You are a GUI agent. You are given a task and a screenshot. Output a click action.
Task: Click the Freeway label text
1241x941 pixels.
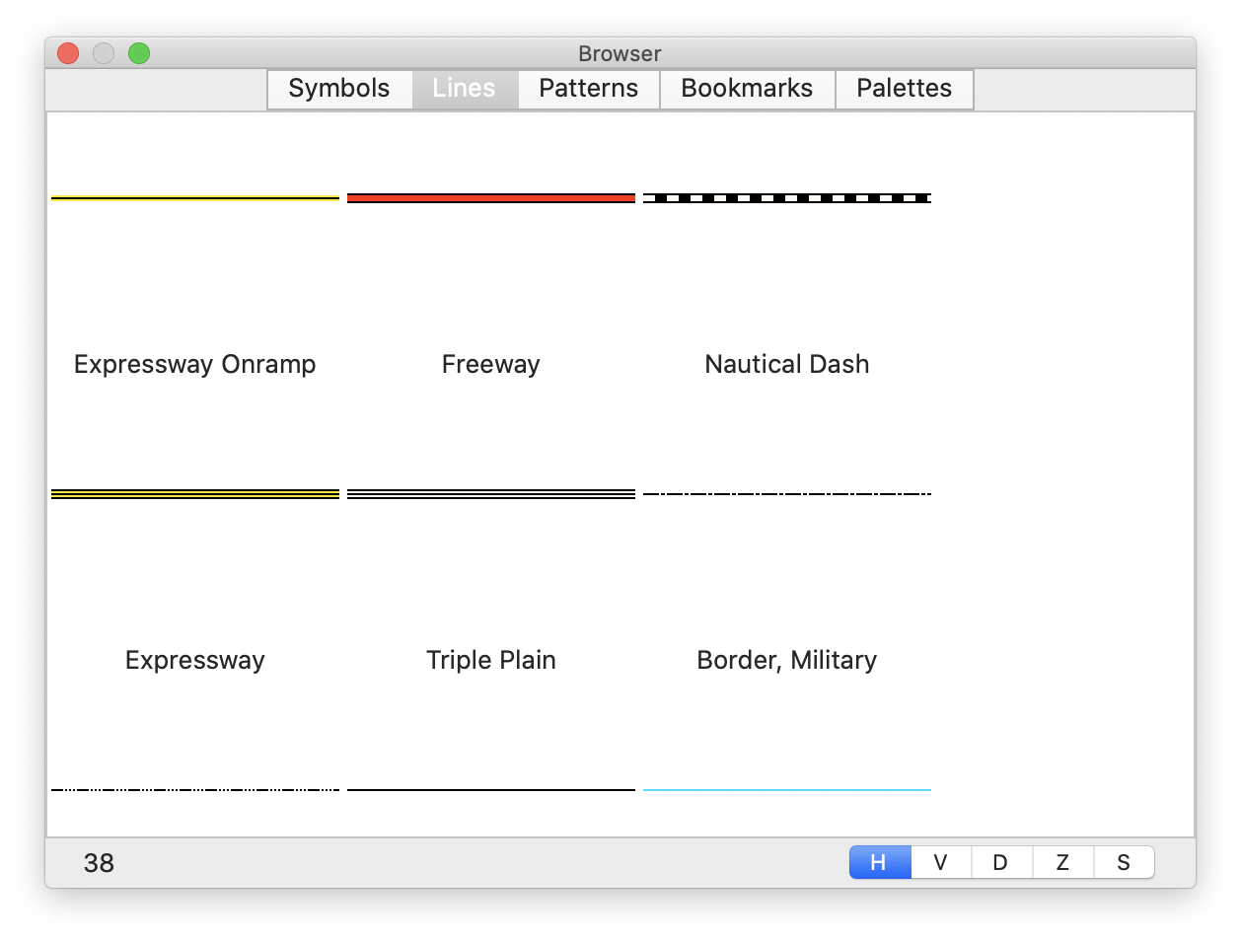coord(490,364)
